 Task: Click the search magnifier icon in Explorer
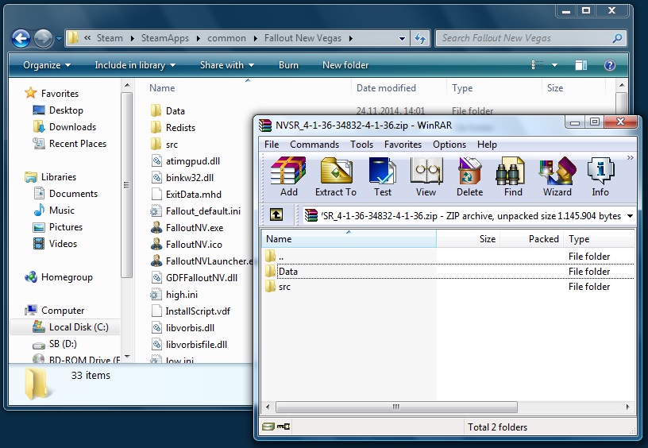[x=617, y=38]
